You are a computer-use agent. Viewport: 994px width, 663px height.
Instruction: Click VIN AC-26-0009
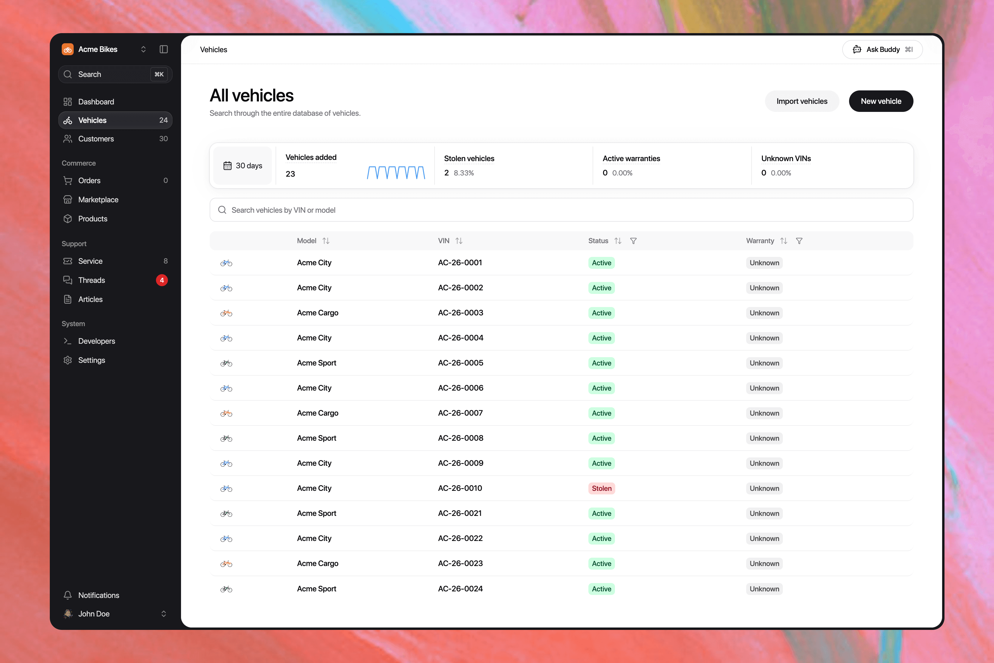click(x=461, y=463)
